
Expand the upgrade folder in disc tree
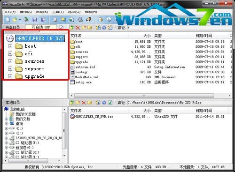click(10, 76)
